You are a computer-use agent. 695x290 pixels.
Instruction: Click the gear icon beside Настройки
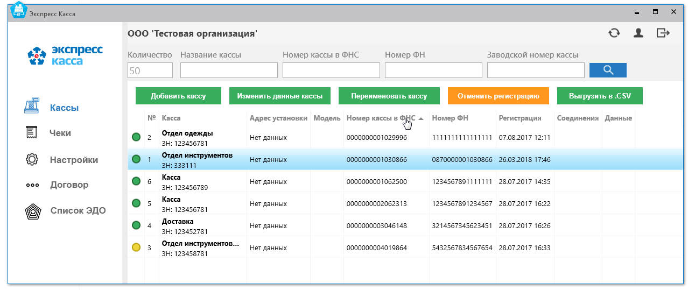point(32,159)
